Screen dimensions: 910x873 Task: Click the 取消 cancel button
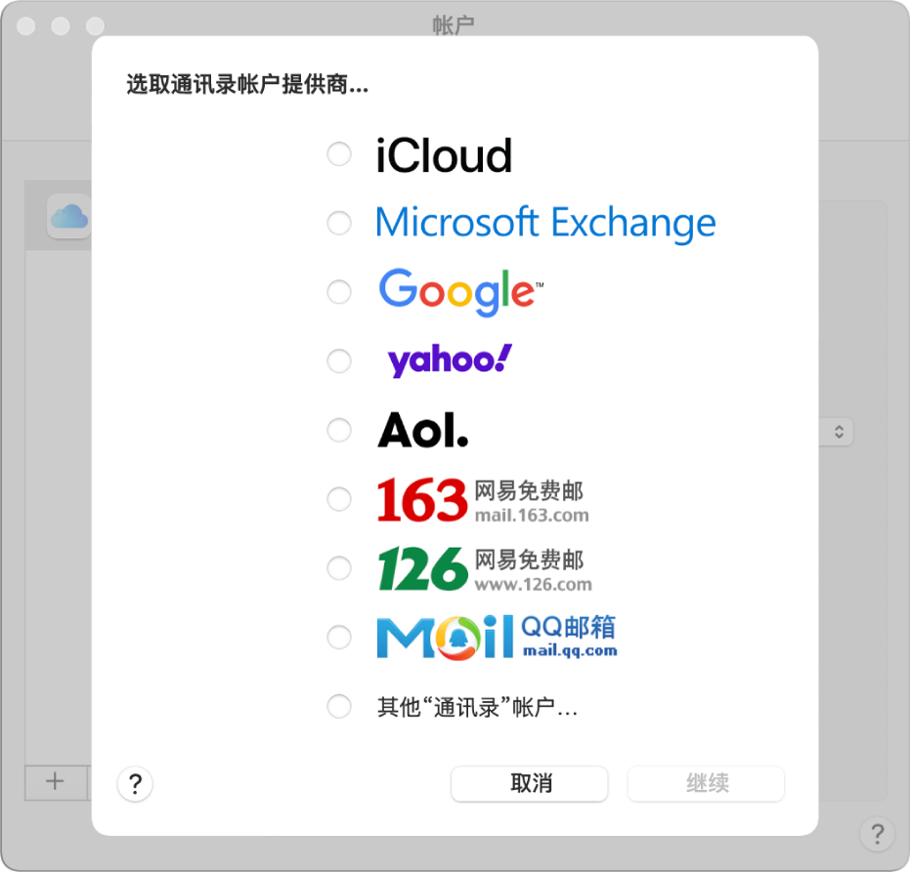(x=530, y=784)
